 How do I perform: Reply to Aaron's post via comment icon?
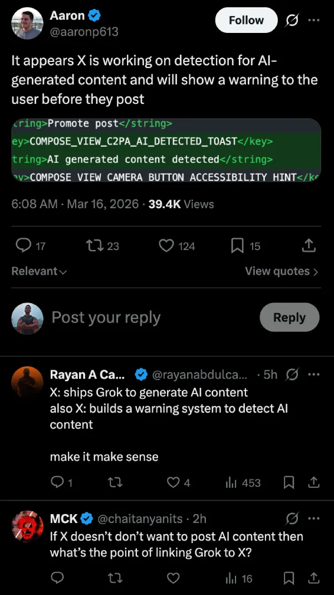pos(23,246)
